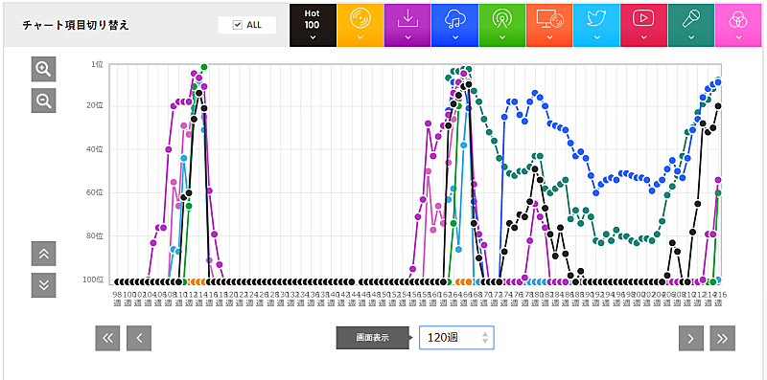Viewport: 767px width, 380px height.
Task: Jump to latest weeks with double-right arrow
Action: click(723, 338)
